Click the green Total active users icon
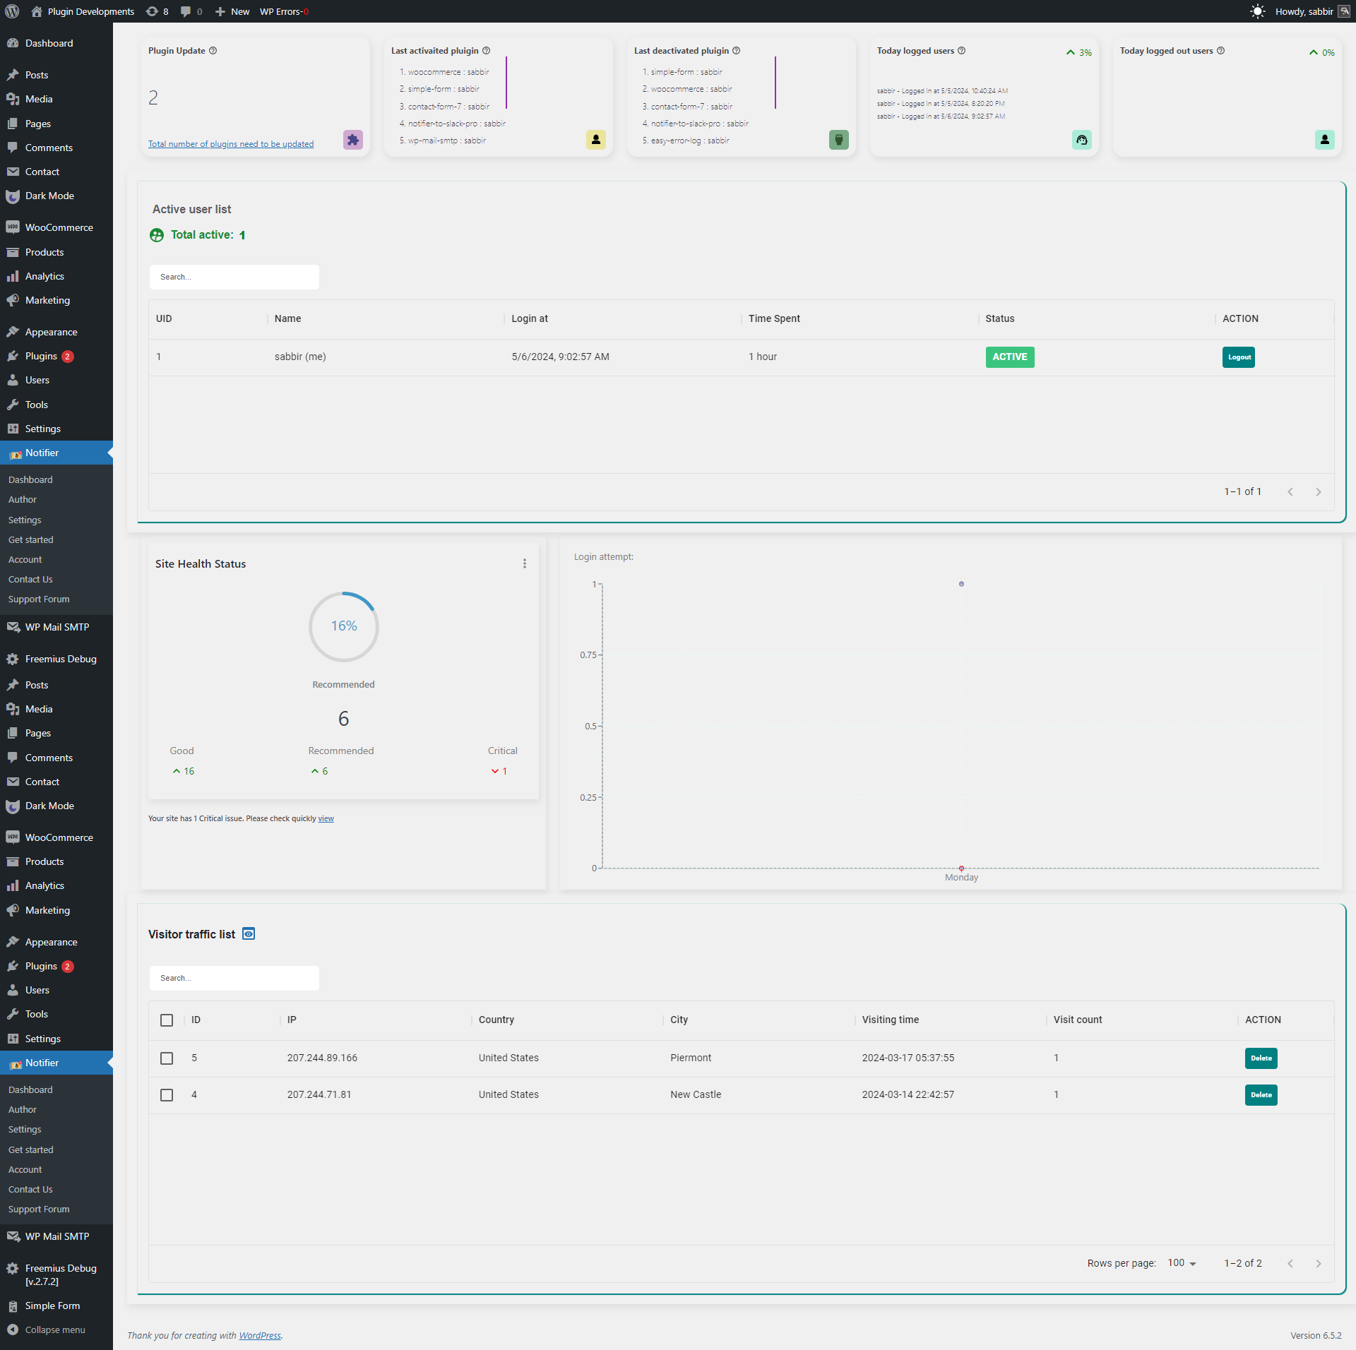 [157, 235]
